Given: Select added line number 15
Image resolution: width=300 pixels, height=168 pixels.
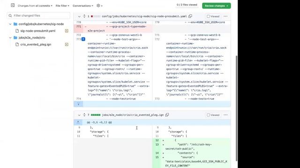Looking at the screenshot, I should click(x=157, y=157).
